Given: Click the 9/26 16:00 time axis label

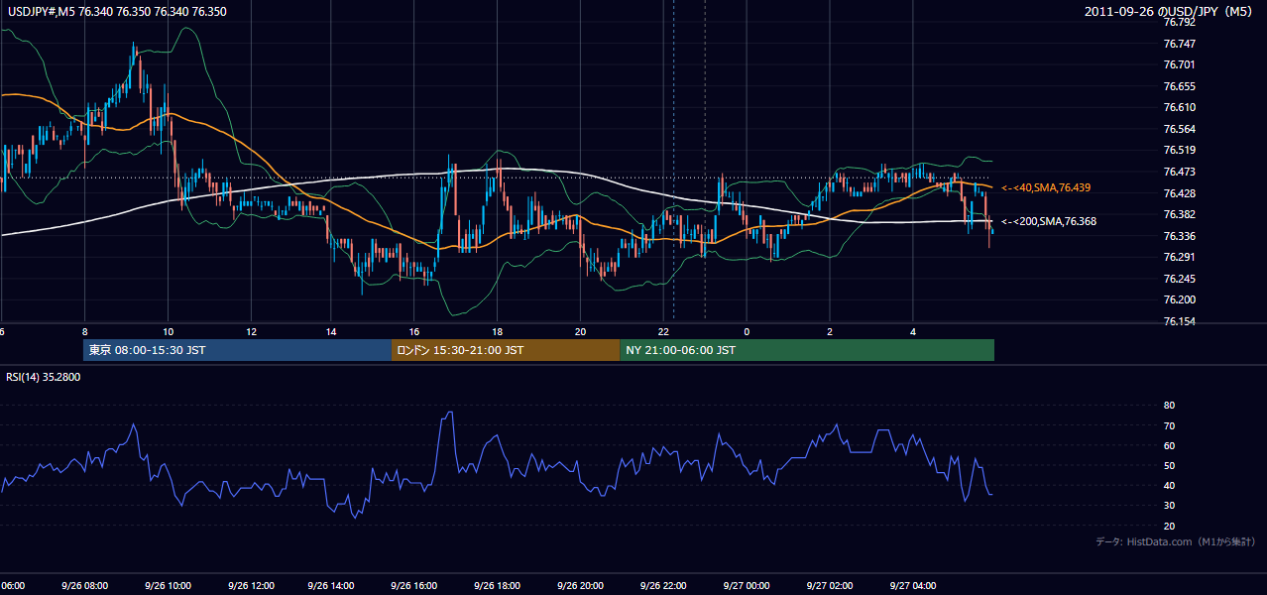Looking at the screenshot, I should click(x=414, y=585).
